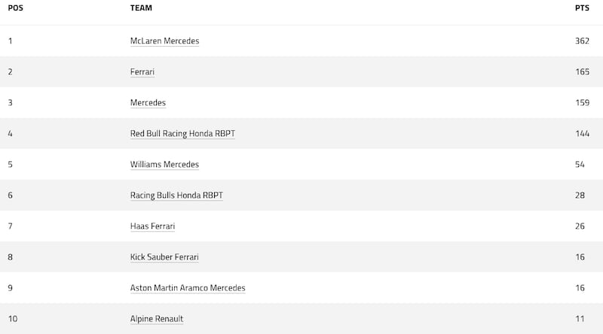This screenshot has width=603, height=334.
Task: Open the McLaren Mercedes team link
Action: (x=164, y=41)
